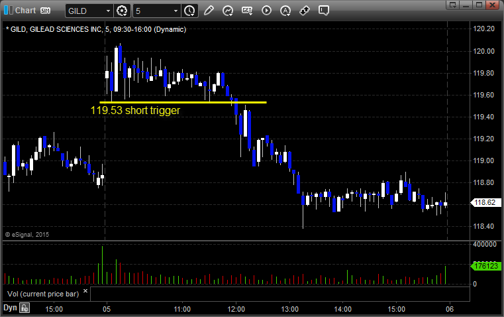Toggle the SIM simulation mode badge
Image resolution: width=504 pixels, height=317 pixels.
45,11
